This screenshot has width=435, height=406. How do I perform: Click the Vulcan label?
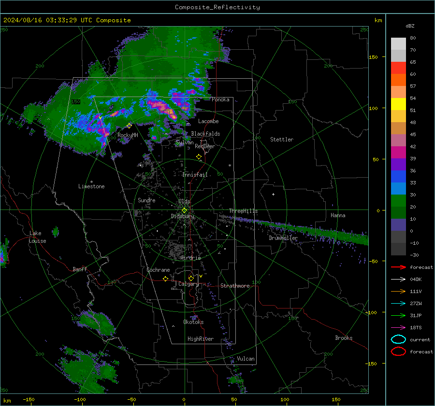tap(246, 359)
